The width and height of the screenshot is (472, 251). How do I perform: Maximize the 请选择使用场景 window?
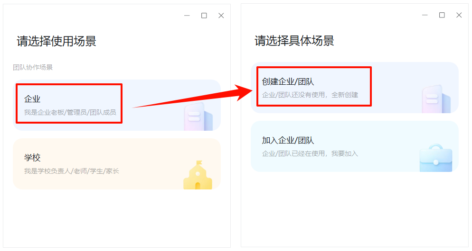tap(204, 16)
